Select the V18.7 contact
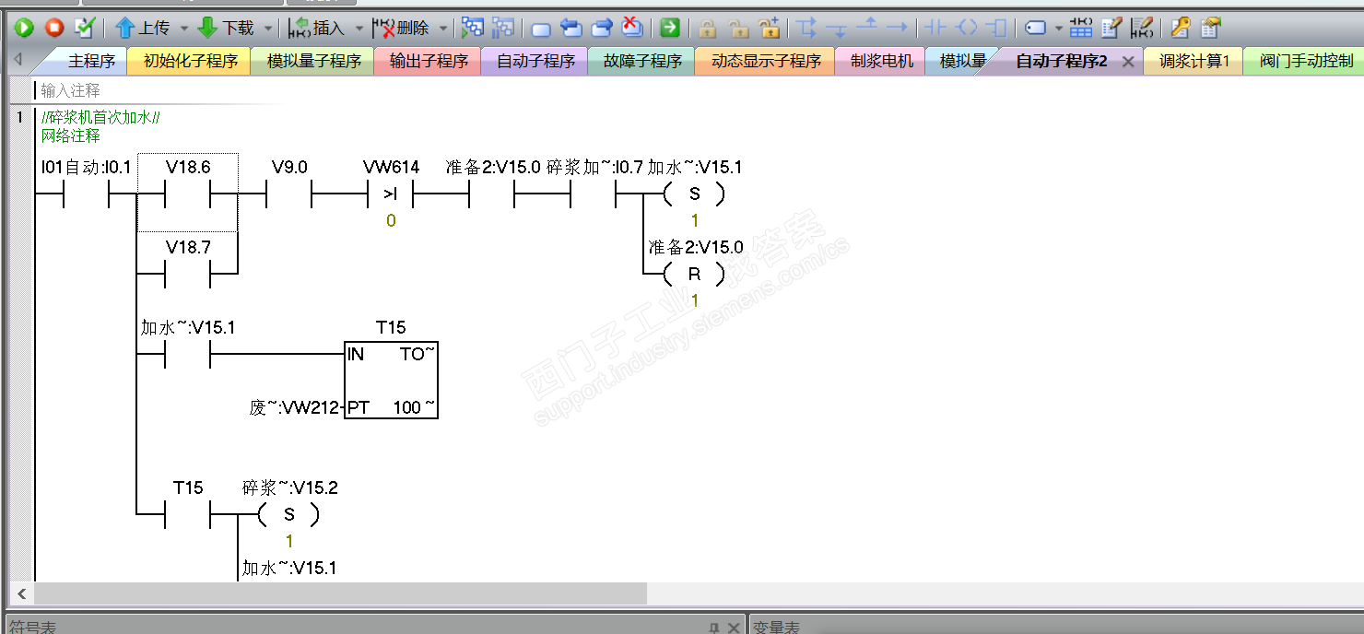Screen dimensions: 1364x634 [188, 273]
